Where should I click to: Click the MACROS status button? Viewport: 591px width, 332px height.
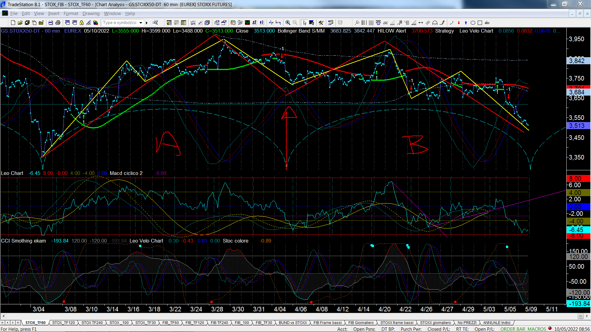coord(537,329)
